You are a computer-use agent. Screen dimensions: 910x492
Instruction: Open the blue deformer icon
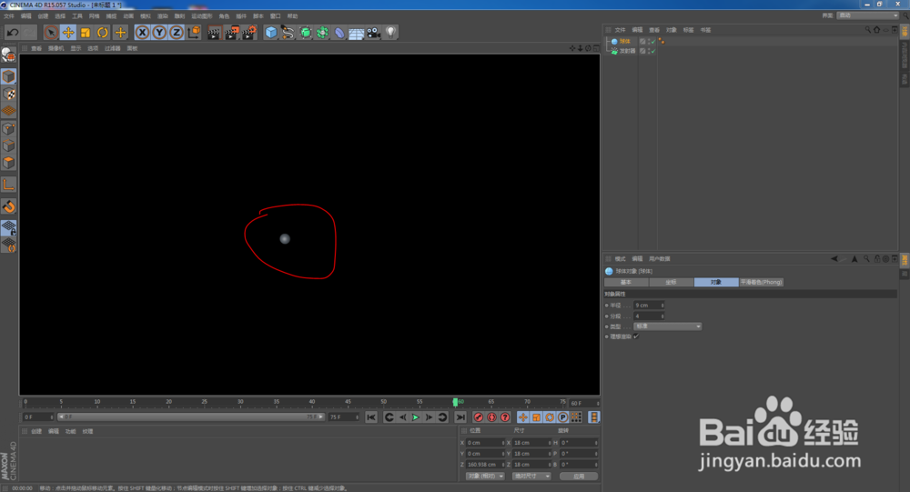(339, 33)
